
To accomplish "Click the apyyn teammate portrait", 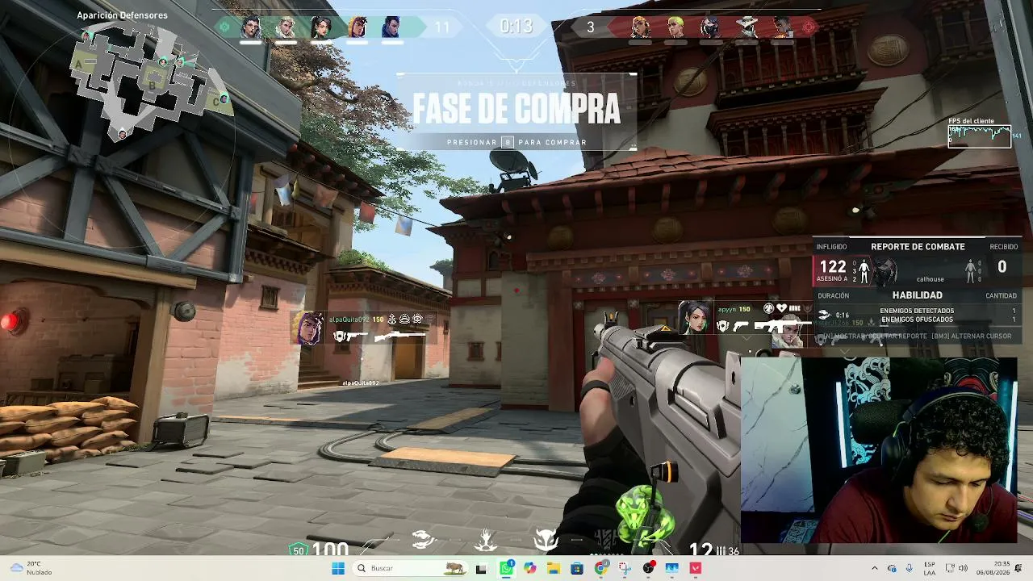I will click(x=694, y=317).
